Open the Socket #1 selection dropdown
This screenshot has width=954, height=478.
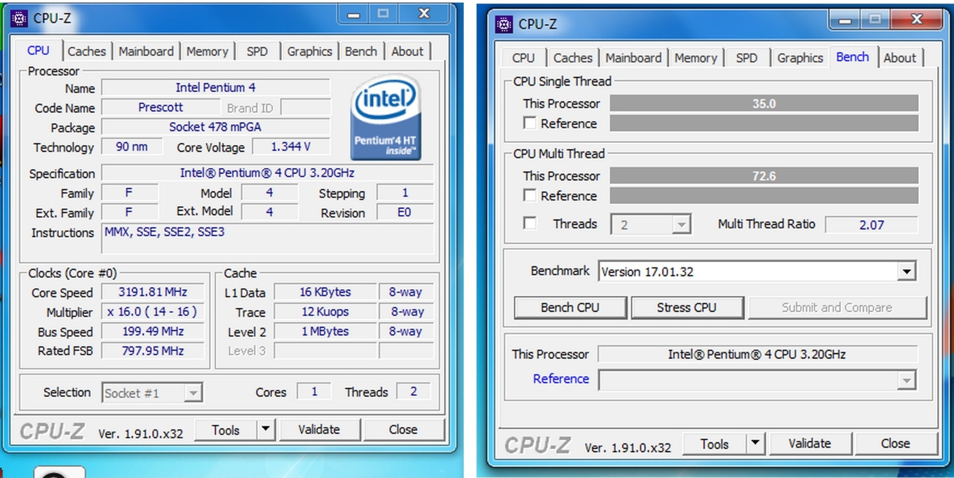193,393
